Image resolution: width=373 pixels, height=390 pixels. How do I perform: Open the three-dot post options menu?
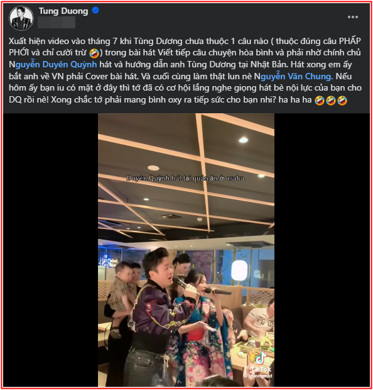[353, 17]
